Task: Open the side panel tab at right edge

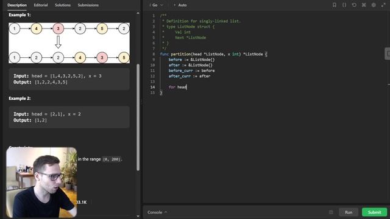Action: point(388,54)
